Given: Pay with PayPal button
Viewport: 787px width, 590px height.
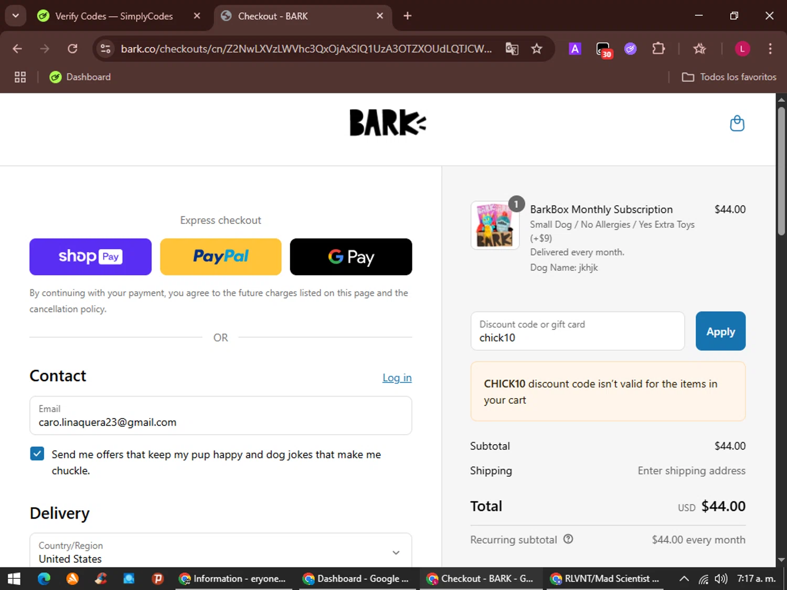Looking at the screenshot, I should pos(220,256).
